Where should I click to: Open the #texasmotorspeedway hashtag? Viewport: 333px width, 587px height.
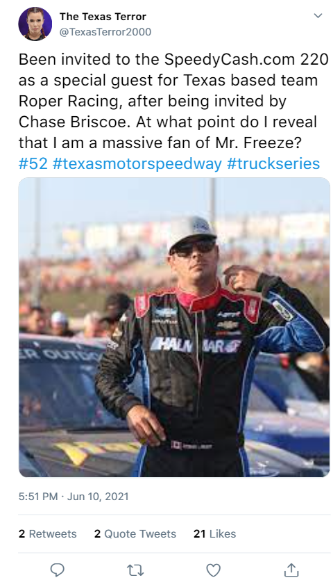tap(137, 163)
